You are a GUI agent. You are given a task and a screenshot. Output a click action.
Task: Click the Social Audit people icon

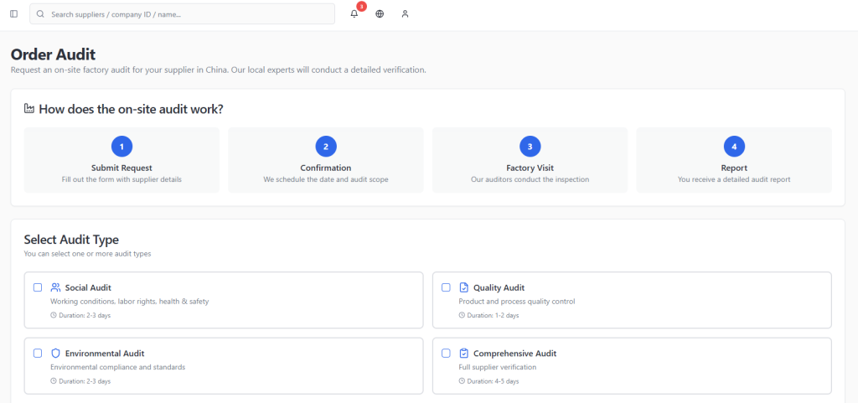coord(55,287)
